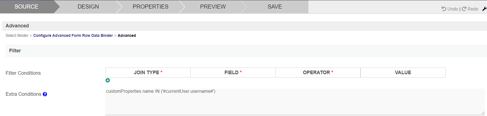Open the DESIGN step tab
487x116 pixels.
coord(88,7)
